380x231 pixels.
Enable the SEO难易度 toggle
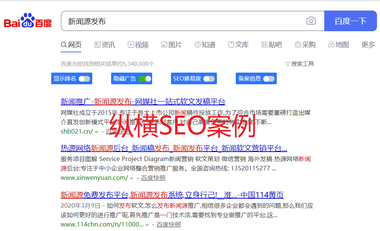point(209,79)
